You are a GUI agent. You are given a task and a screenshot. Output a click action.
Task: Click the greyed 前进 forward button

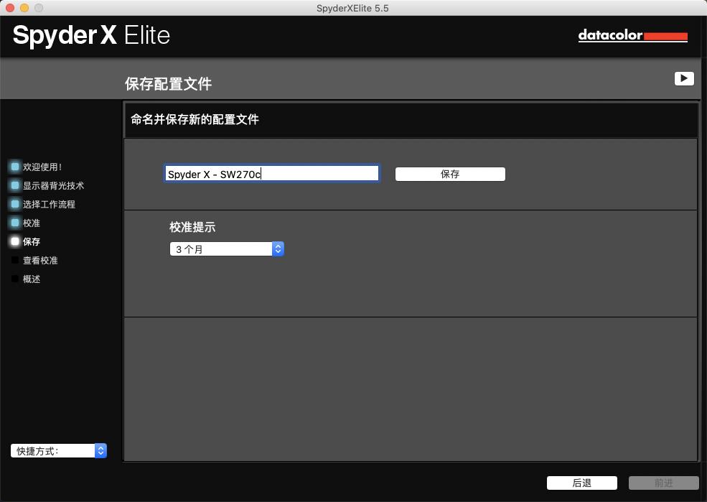[x=664, y=483]
